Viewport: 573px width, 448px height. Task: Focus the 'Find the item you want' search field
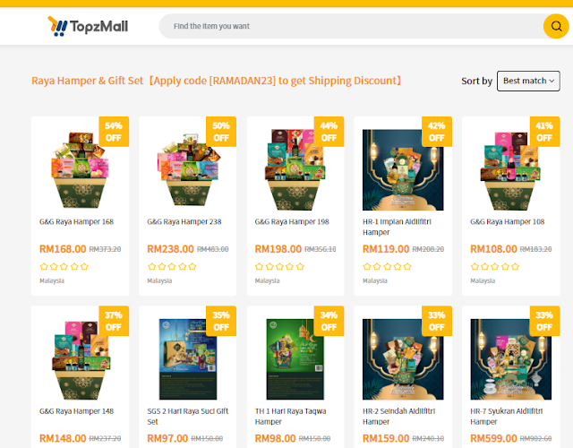351,26
